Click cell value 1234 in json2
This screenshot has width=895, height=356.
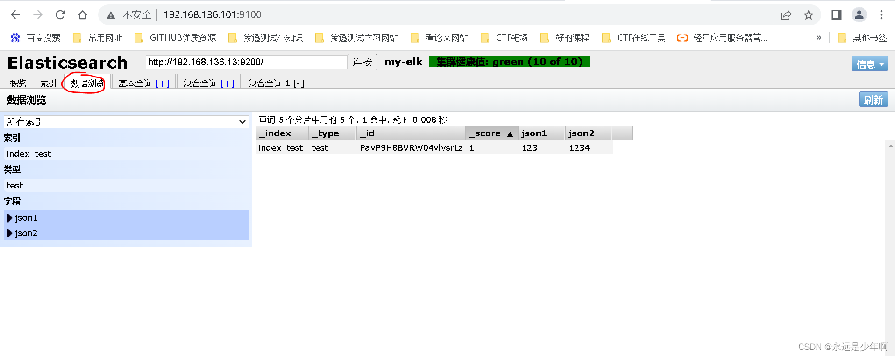579,148
